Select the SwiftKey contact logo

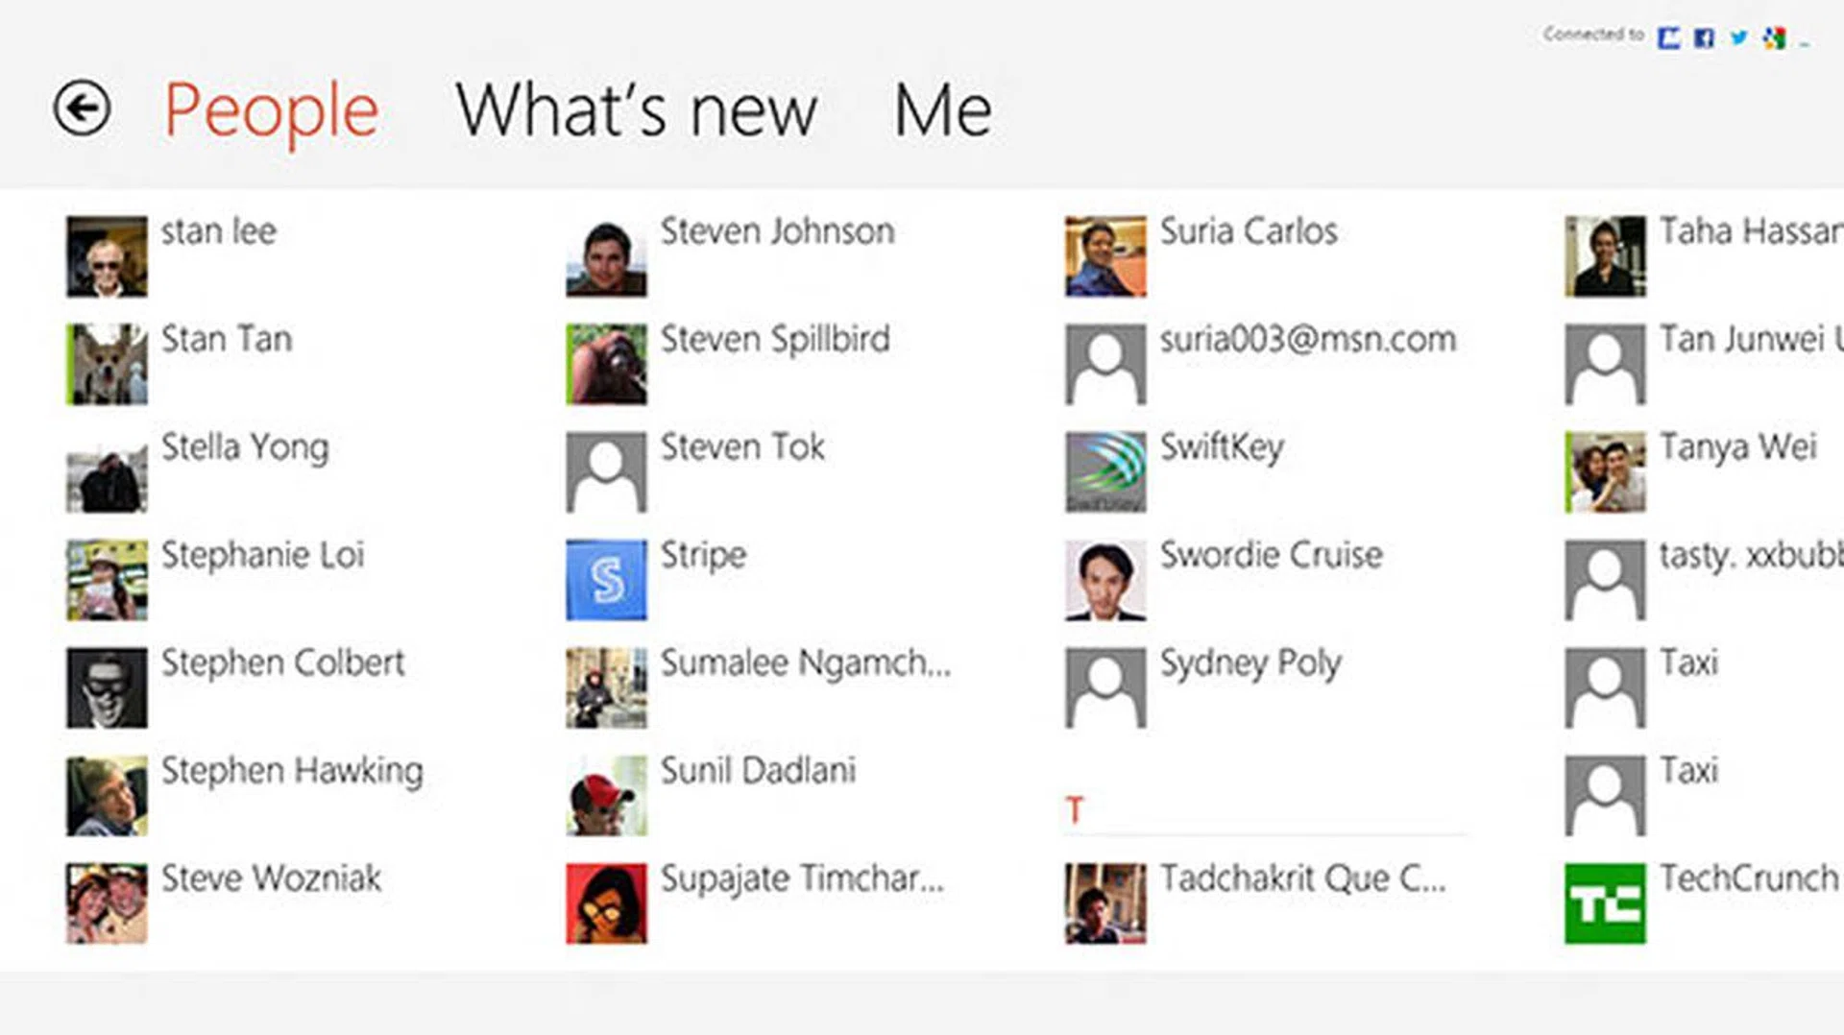(x=1105, y=471)
